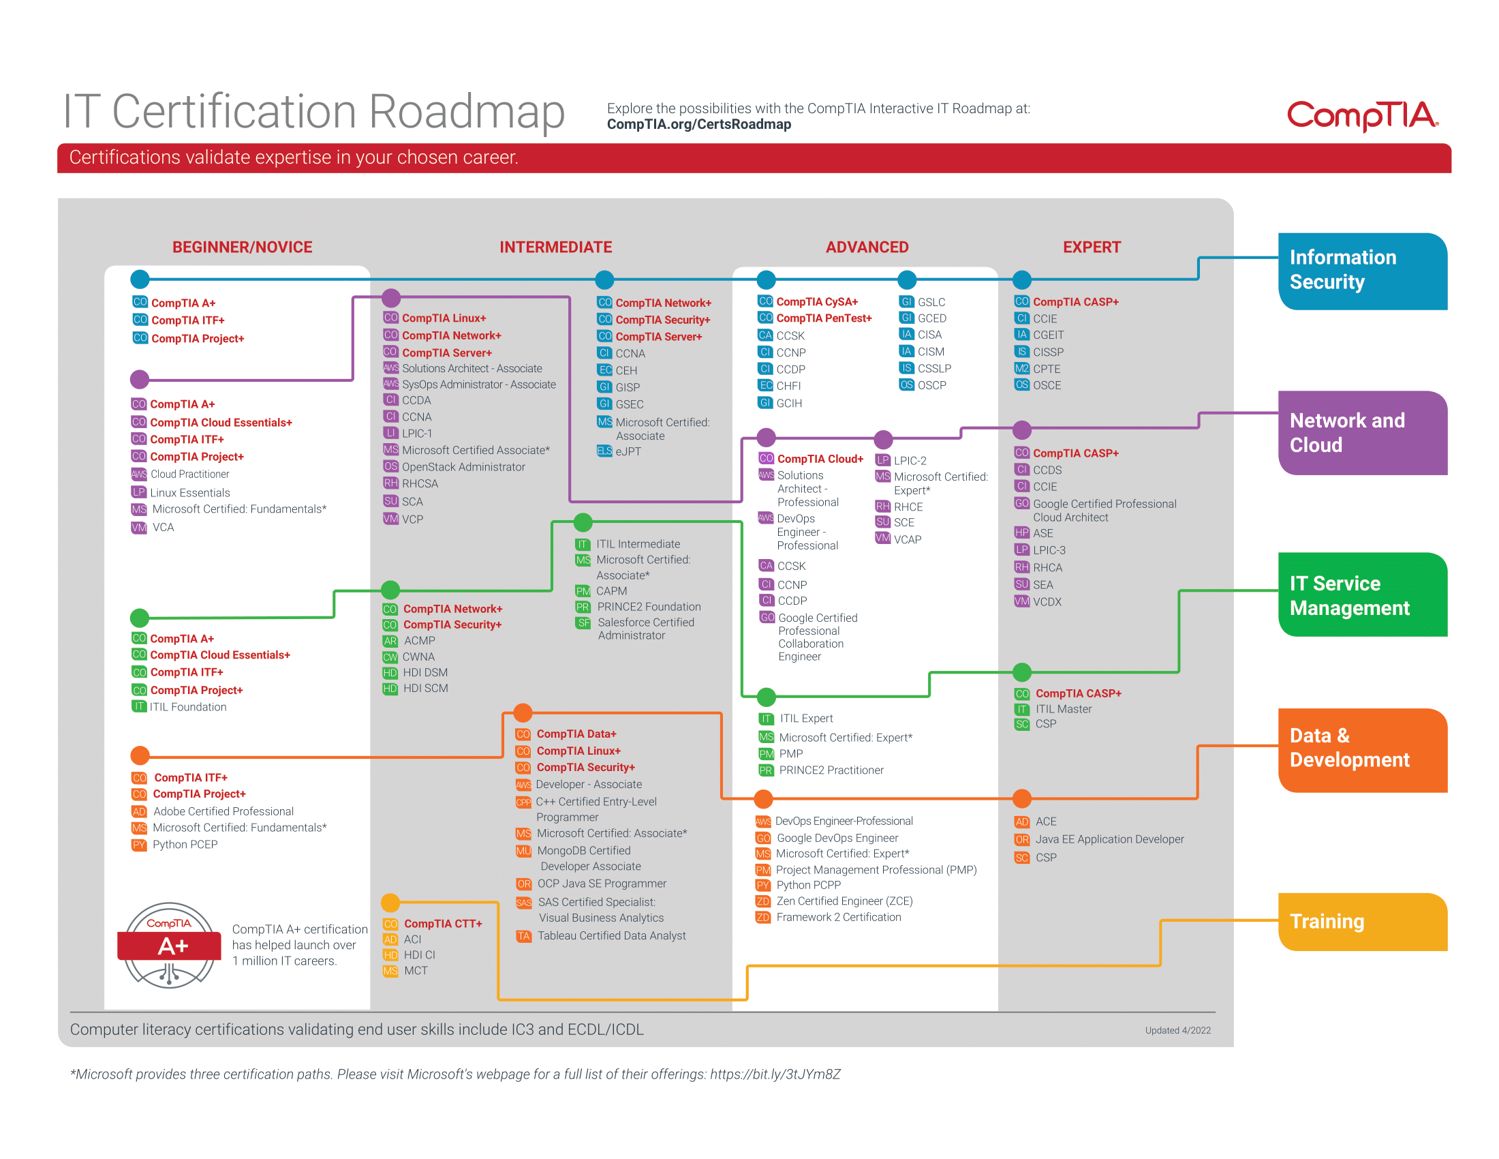The height and width of the screenshot is (1159, 1499).
Task: Click the Adobe Certified Professional entry
Action: [223, 811]
